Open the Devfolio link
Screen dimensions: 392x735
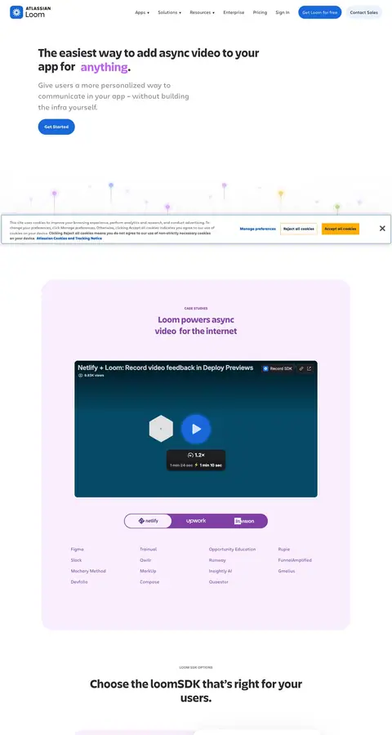(x=79, y=581)
